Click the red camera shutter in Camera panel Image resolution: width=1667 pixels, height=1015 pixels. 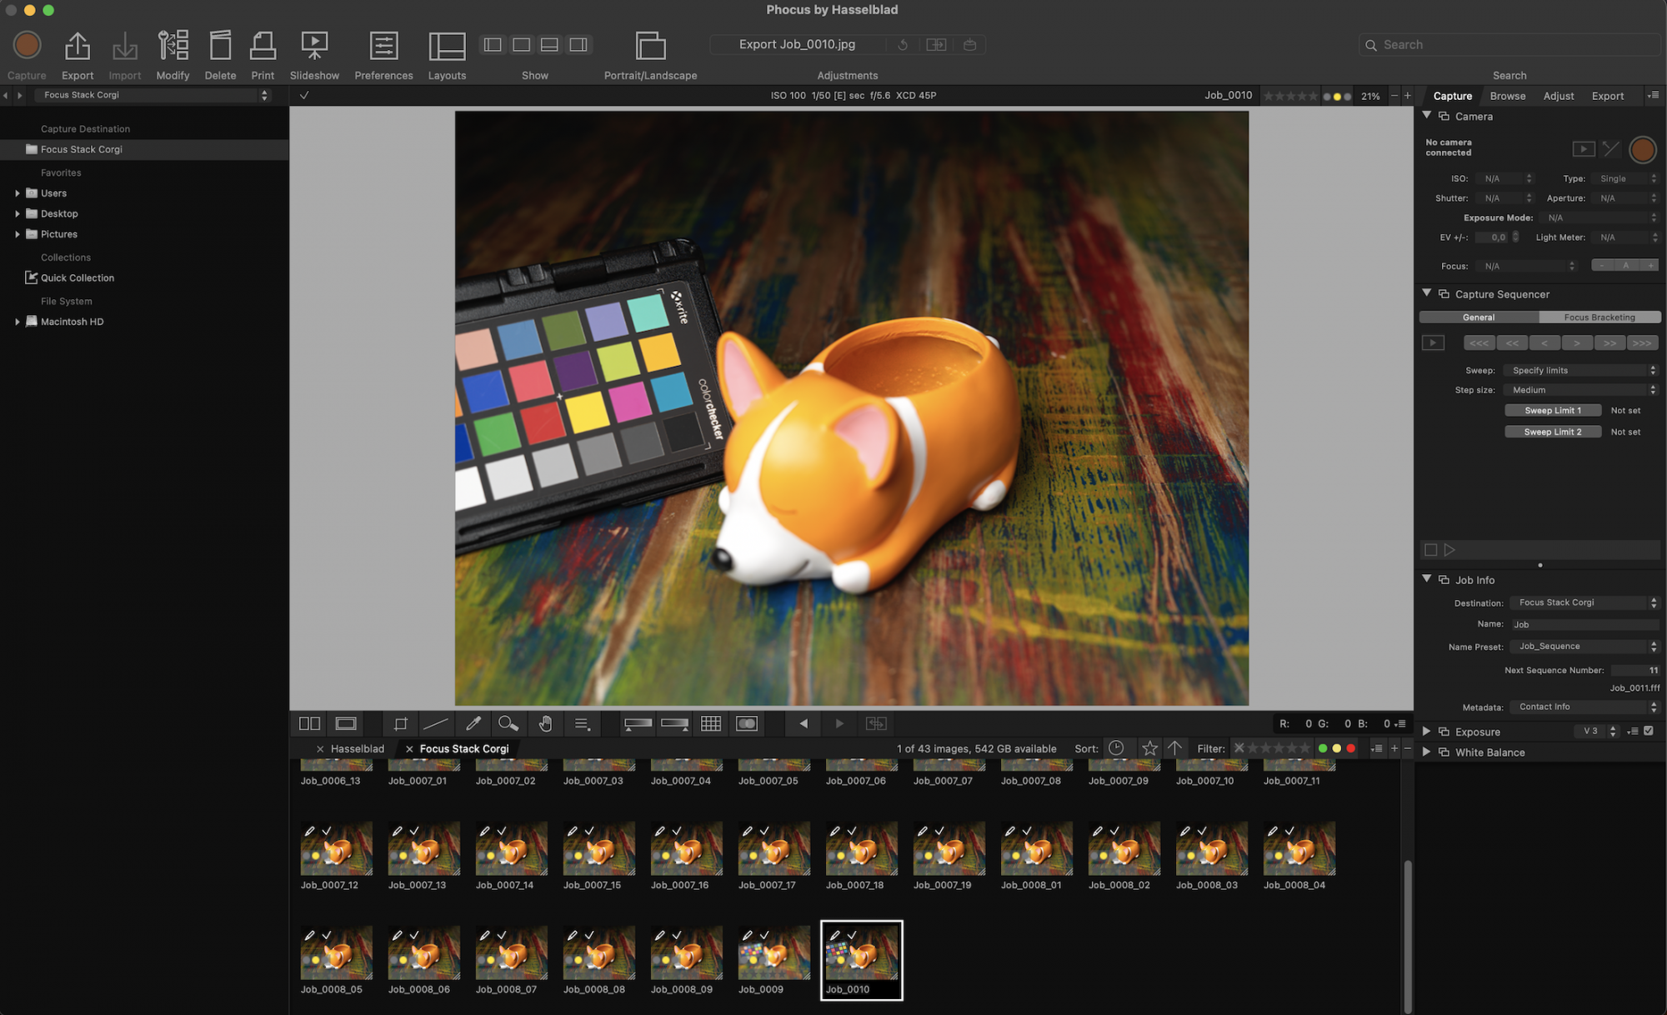(1642, 149)
